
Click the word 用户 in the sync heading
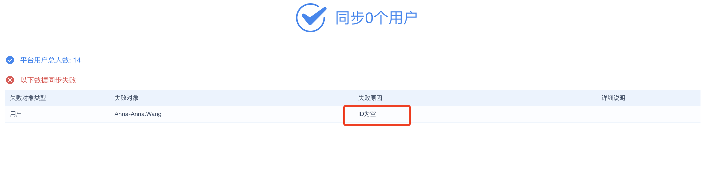[x=403, y=18]
